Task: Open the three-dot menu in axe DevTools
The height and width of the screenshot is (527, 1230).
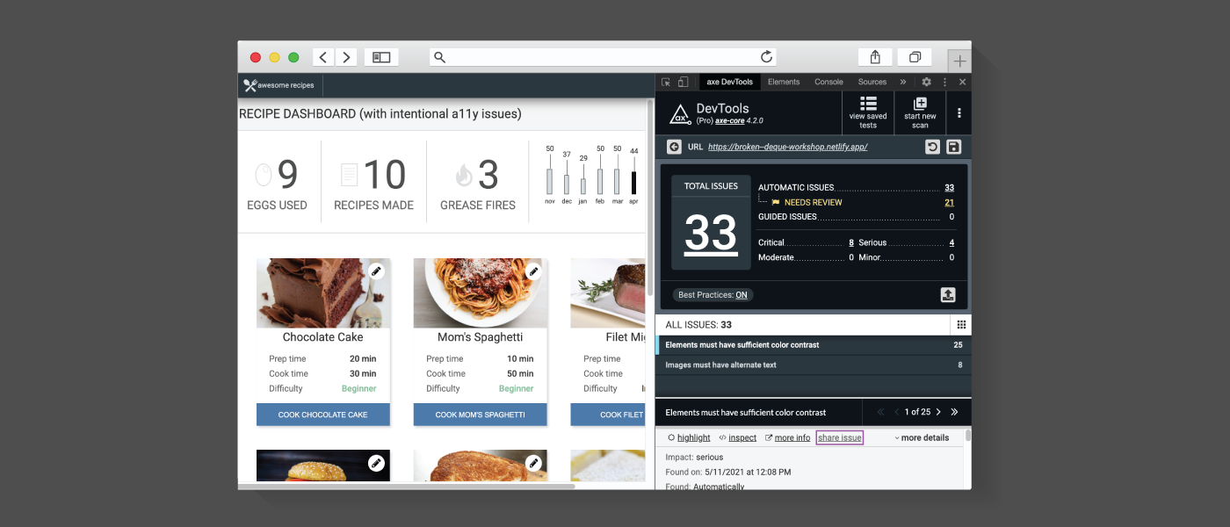Action: (959, 112)
